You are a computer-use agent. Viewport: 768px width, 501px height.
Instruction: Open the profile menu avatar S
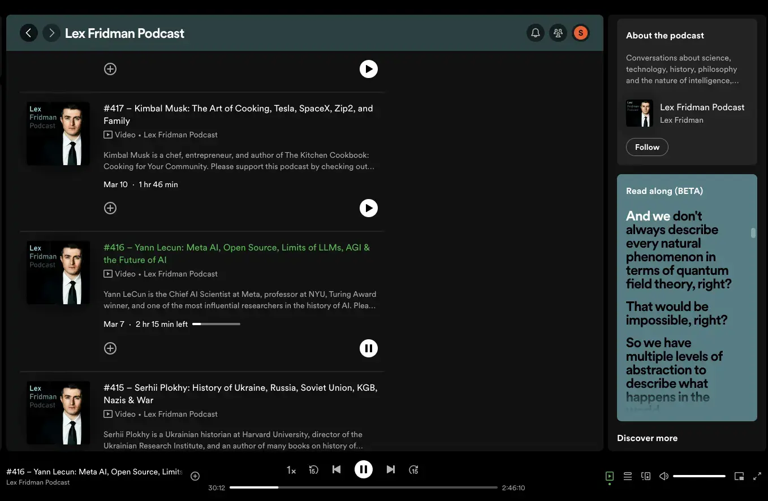pyautogui.click(x=581, y=32)
